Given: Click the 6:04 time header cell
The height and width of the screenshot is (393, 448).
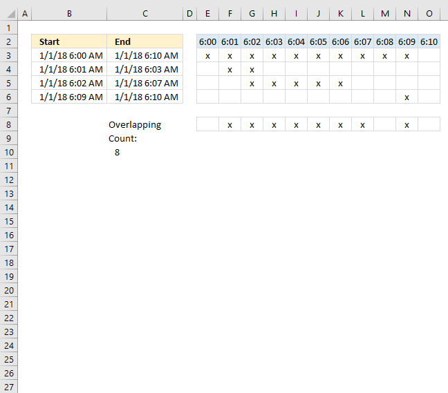Looking at the screenshot, I should pos(297,41).
